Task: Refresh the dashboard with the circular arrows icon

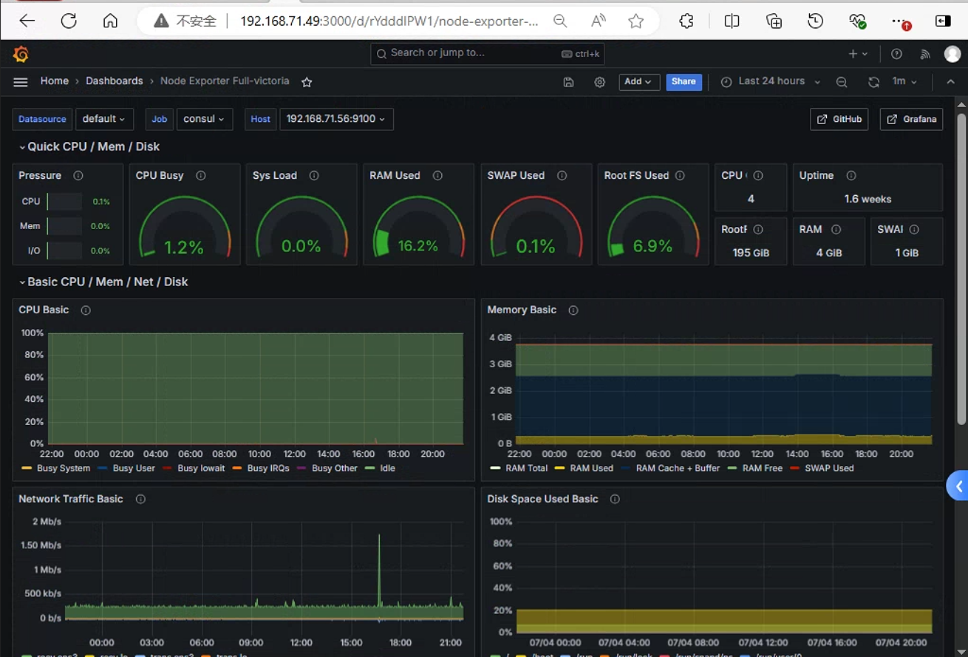Action: (x=873, y=82)
